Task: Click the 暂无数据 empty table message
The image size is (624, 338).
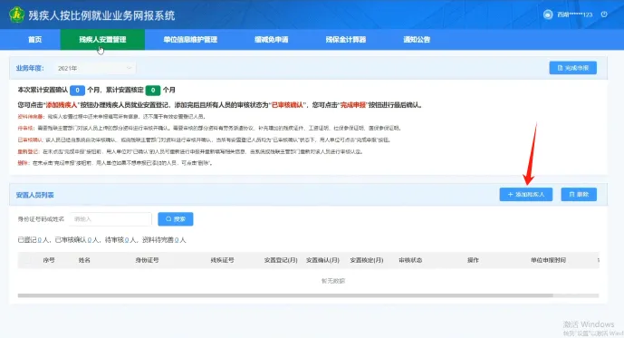Action: point(333,281)
